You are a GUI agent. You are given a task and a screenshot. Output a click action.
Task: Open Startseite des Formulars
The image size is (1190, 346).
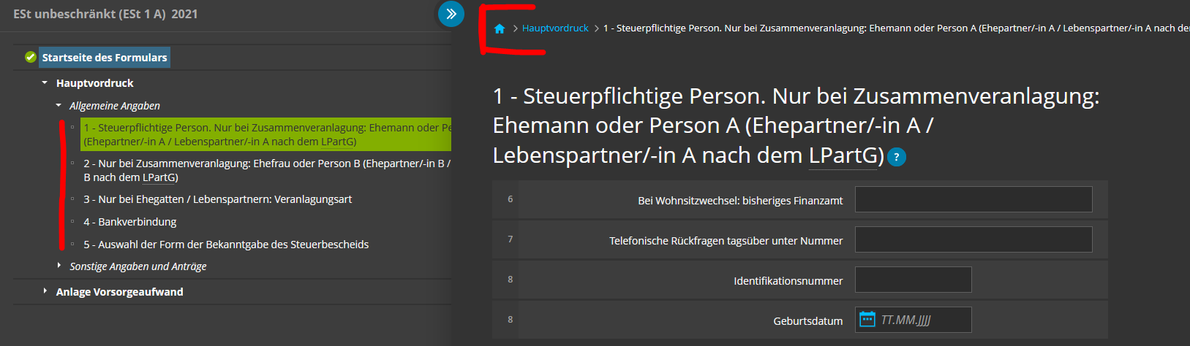pos(105,57)
